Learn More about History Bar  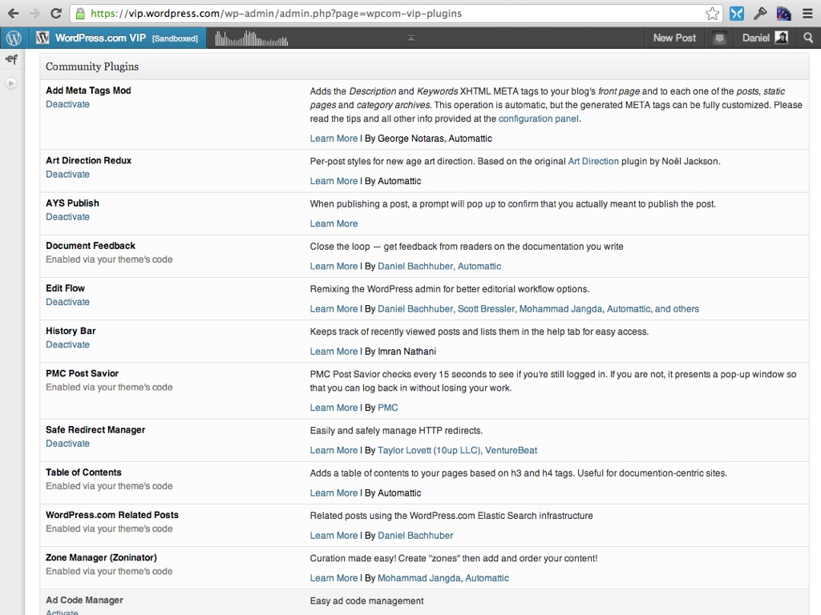(334, 352)
